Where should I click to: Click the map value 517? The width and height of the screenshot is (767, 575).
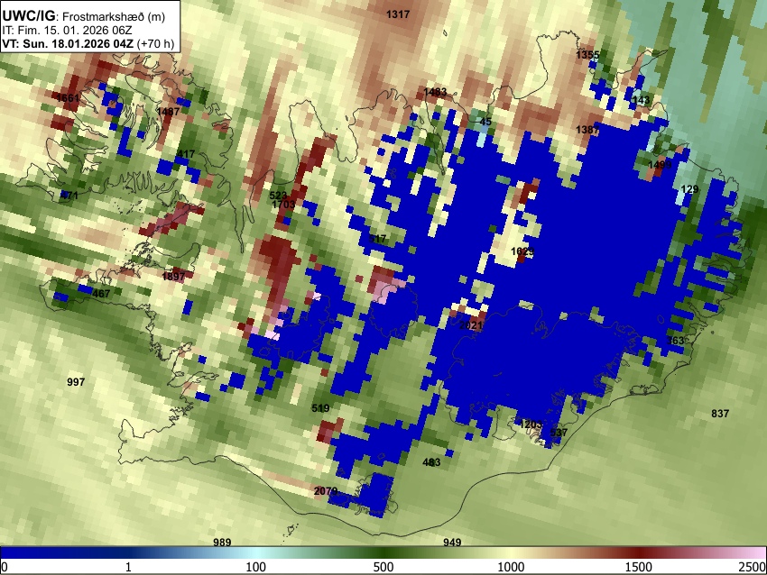[377, 239]
